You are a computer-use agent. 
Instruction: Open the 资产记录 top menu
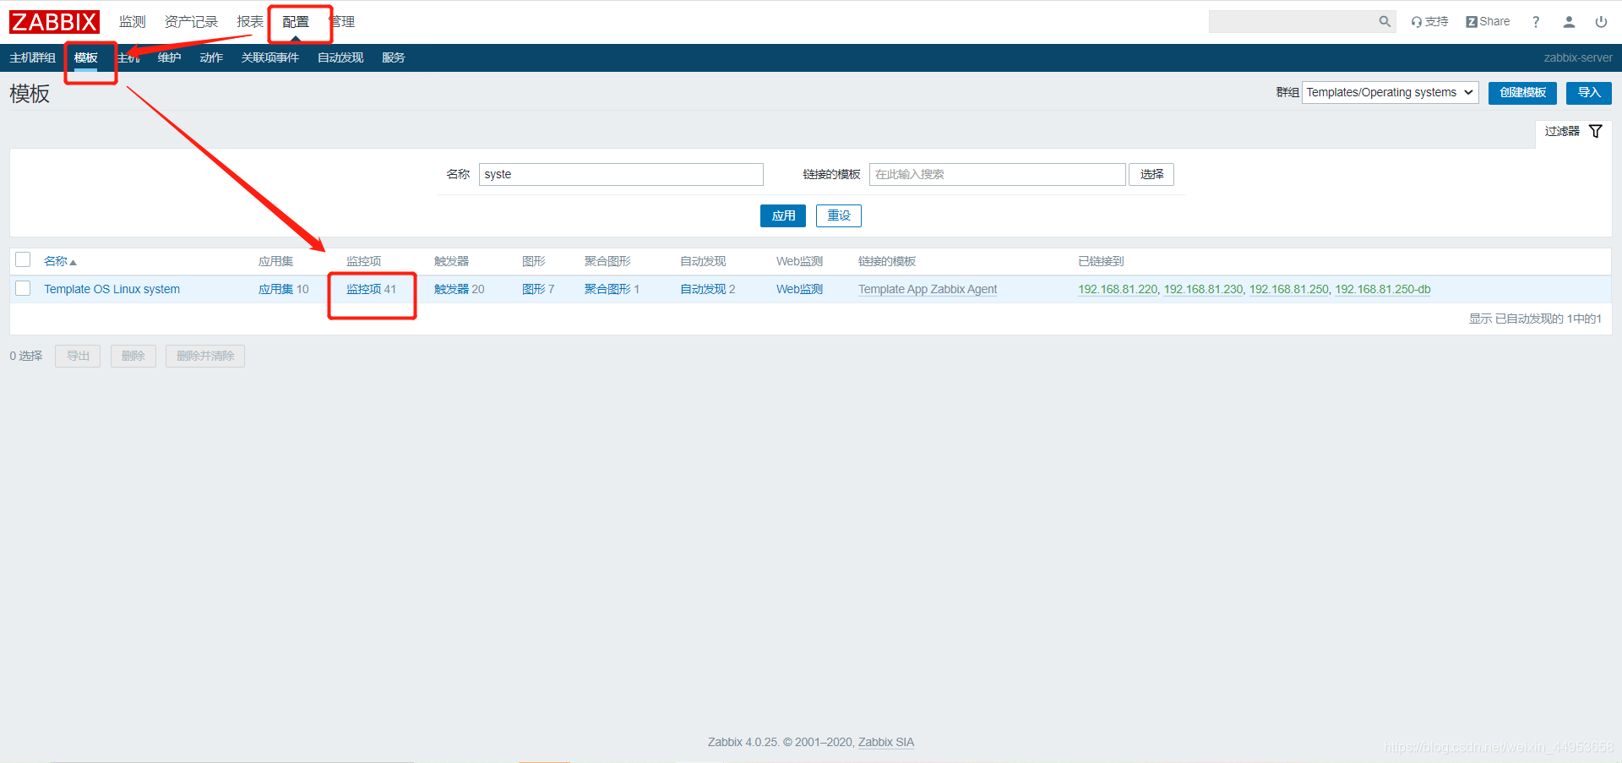(191, 22)
